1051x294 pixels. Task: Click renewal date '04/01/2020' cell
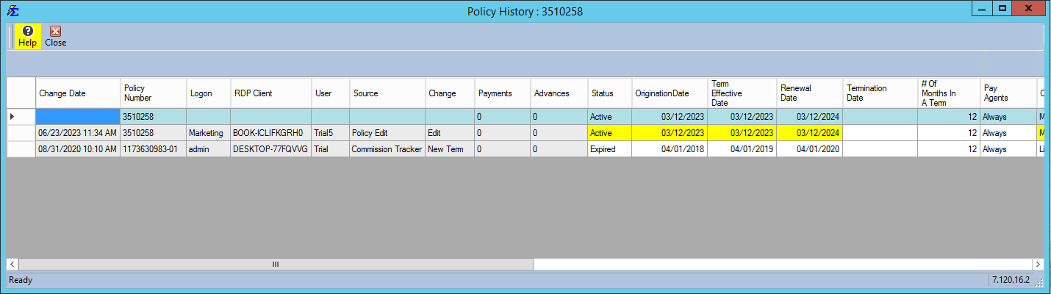point(810,148)
